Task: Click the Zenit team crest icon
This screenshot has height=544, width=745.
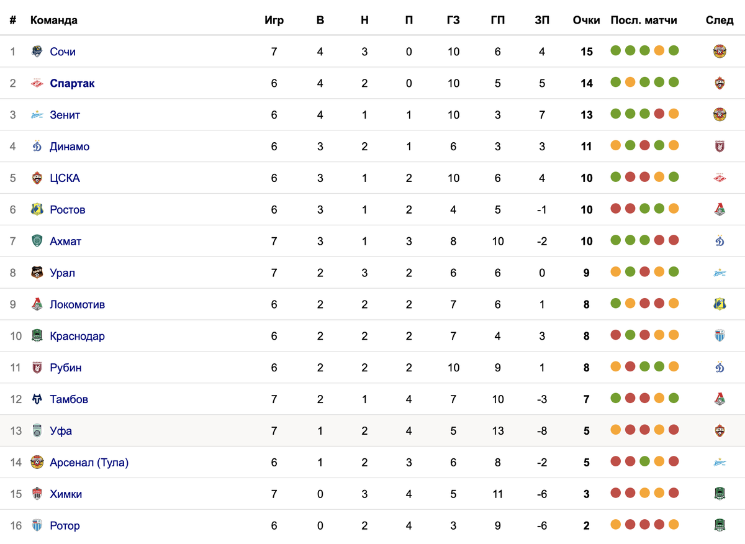Action: coord(37,115)
